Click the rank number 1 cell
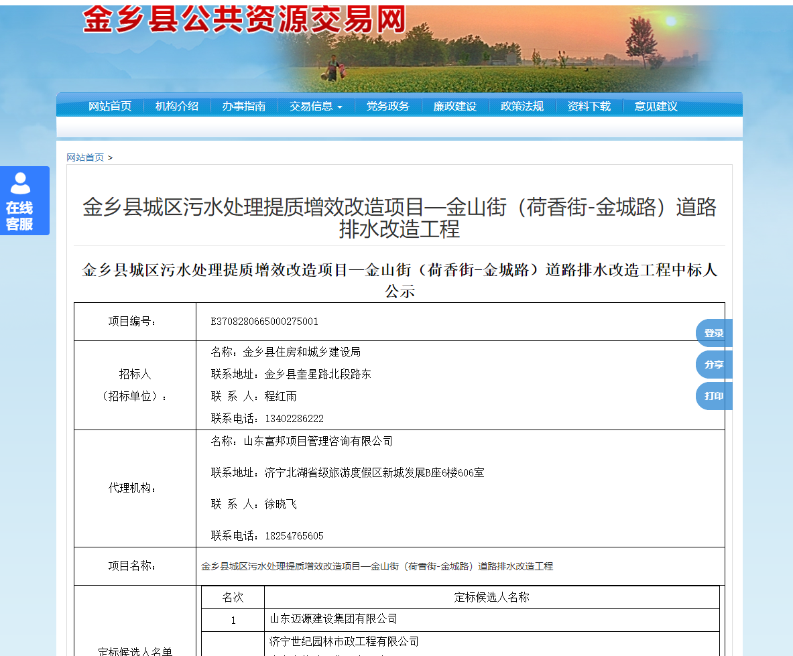Image resolution: width=793 pixels, height=656 pixels. [x=233, y=620]
